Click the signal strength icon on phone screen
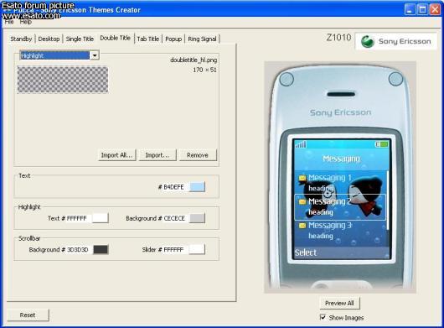444x328 pixels. click(301, 144)
